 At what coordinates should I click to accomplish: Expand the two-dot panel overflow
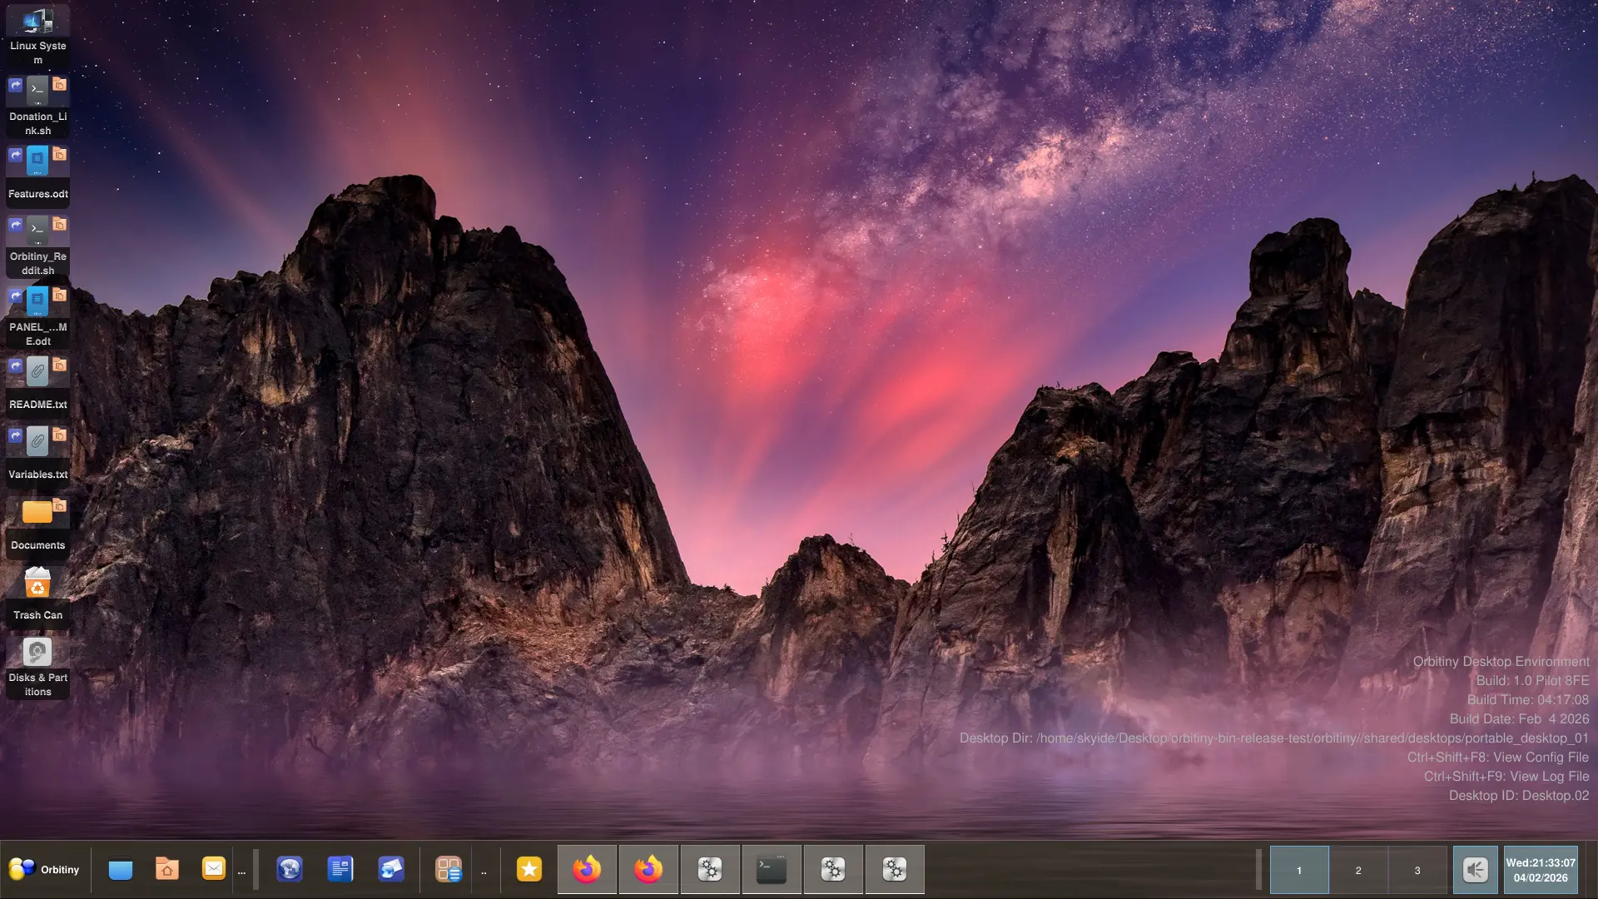click(x=484, y=872)
